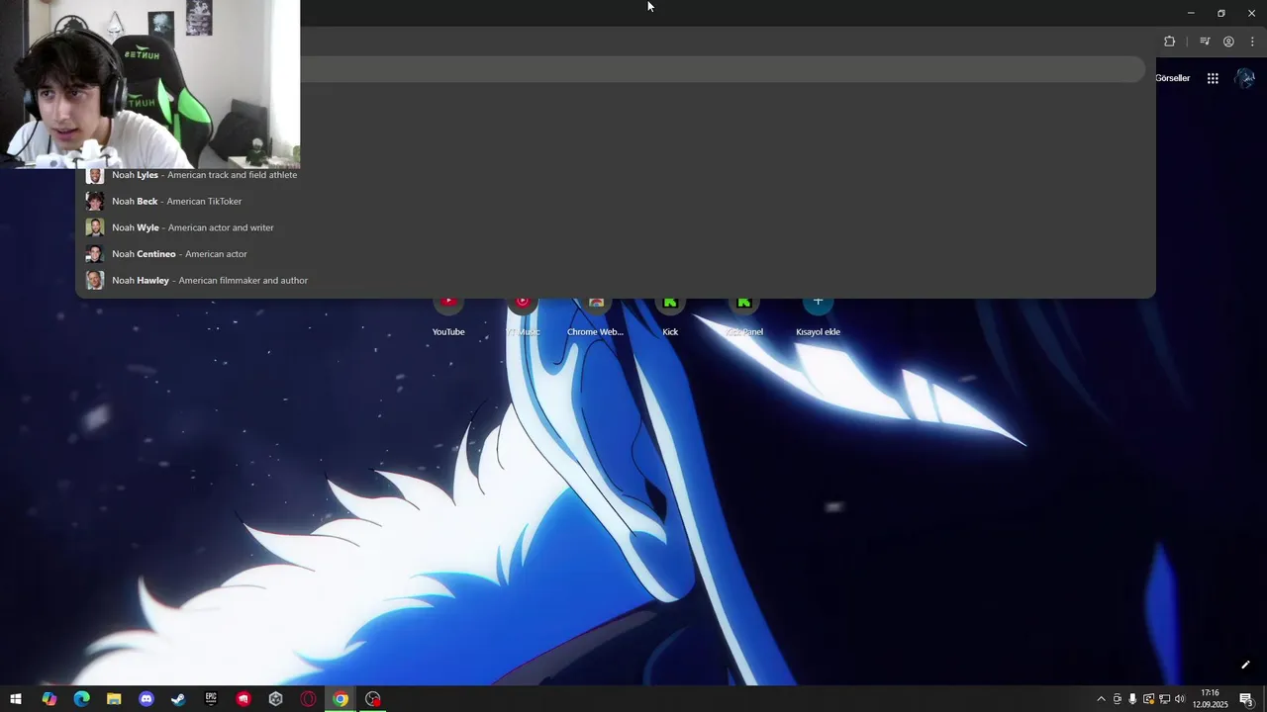Viewport: 1267px width, 712px height.
Task: Open the Görseller link
Action: 1173,78
